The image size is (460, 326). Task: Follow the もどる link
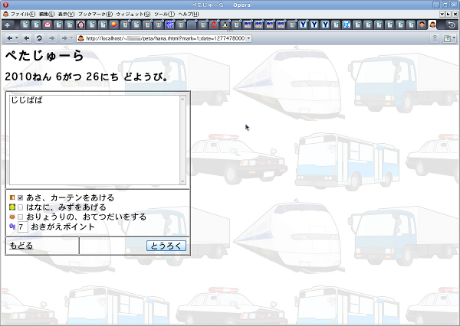(21, 246)
